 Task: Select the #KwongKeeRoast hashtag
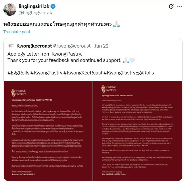pos(83,73)
